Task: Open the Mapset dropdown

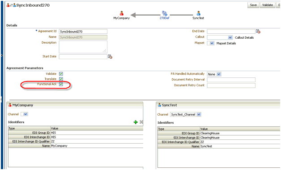Action: pyautogui.click(x=211, y=43)
